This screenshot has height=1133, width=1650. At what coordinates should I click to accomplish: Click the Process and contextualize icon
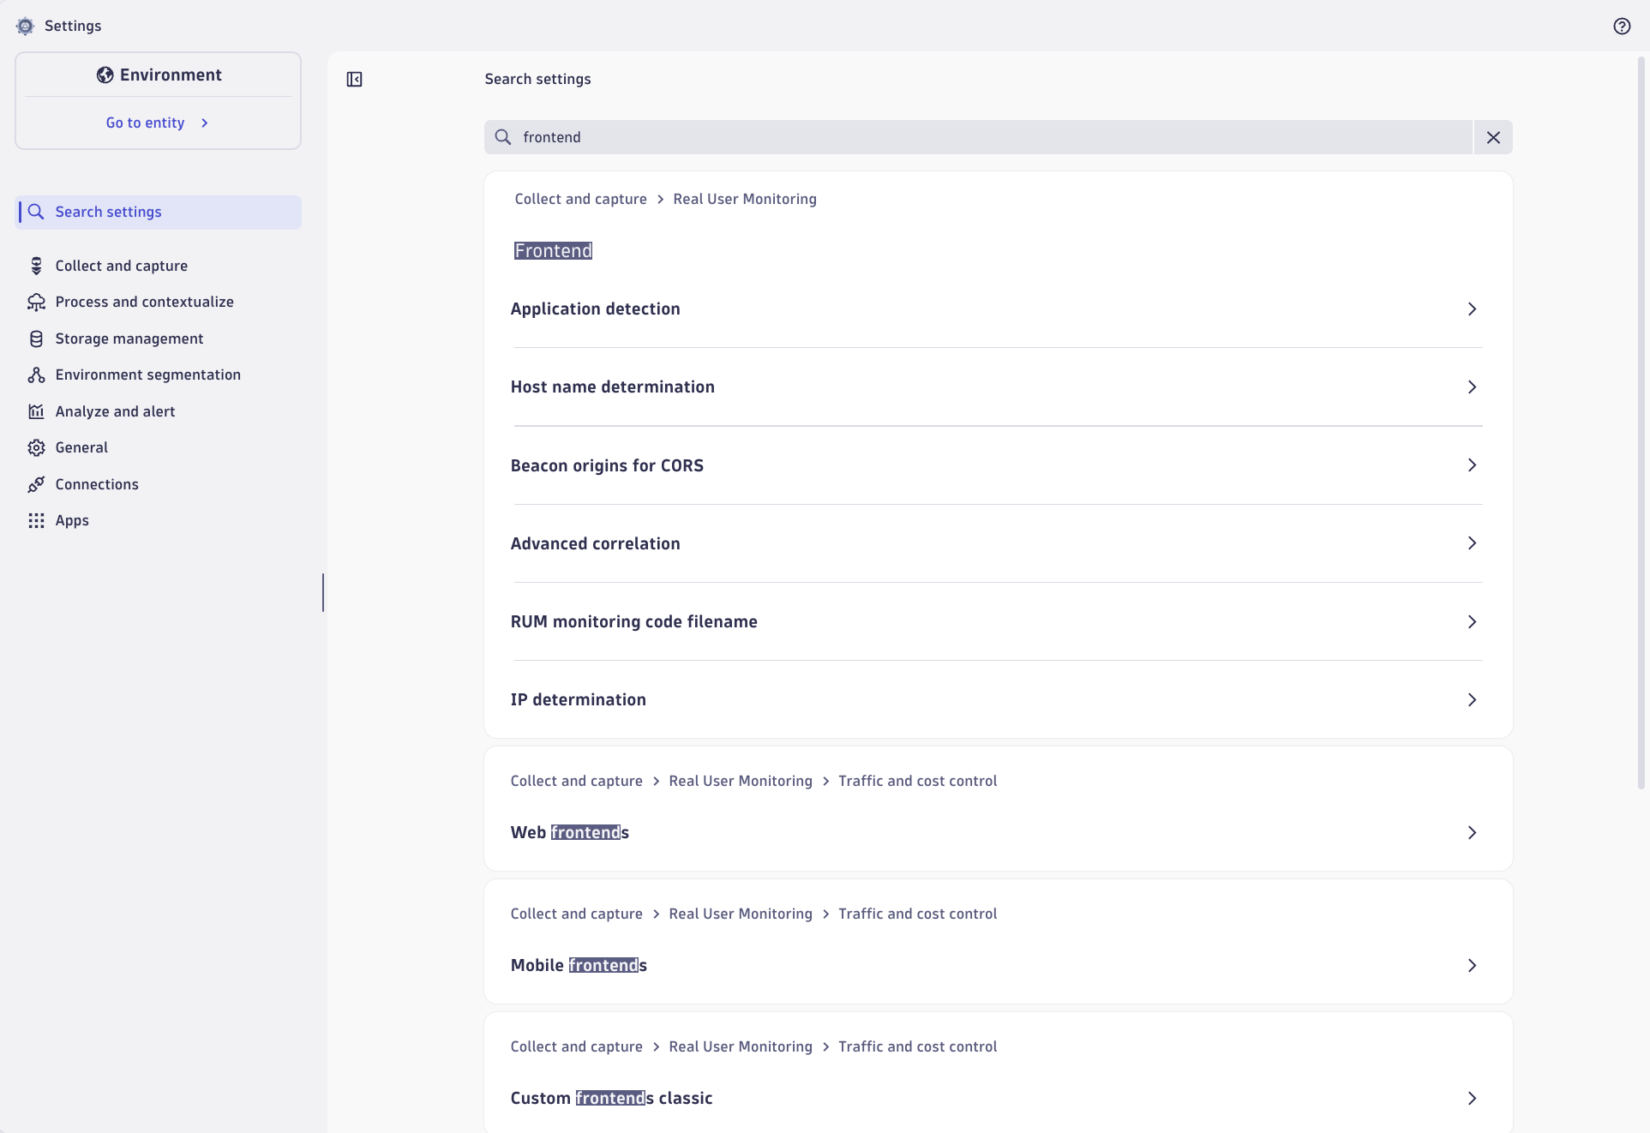tap(36, 302)
